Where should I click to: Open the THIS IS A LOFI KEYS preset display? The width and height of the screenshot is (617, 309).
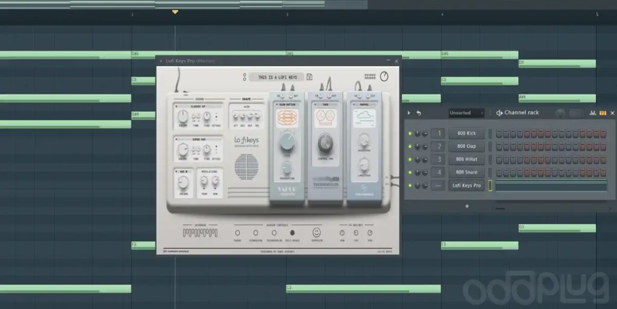click(277, 78)
